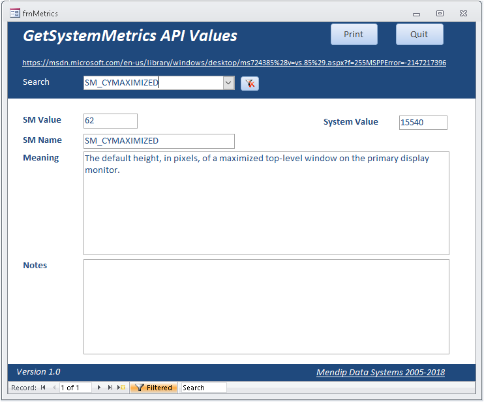
Task: Click the Print button
Action: pos(354,35)
